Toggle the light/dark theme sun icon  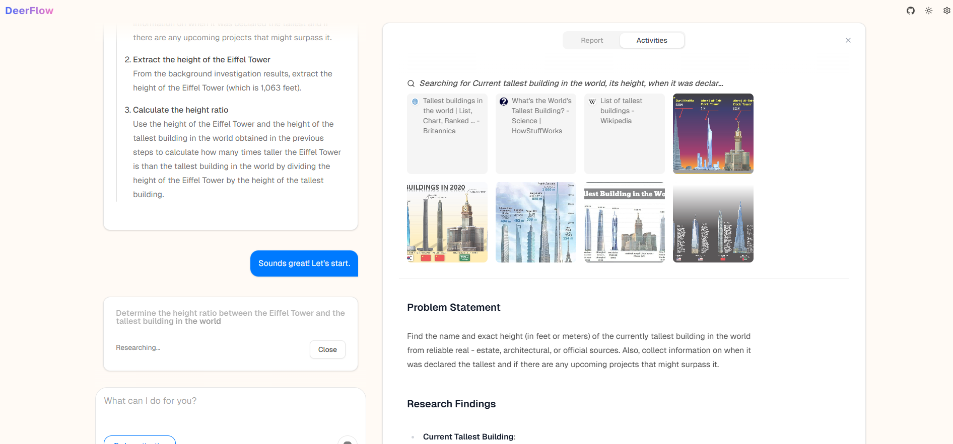pos(929,11)
